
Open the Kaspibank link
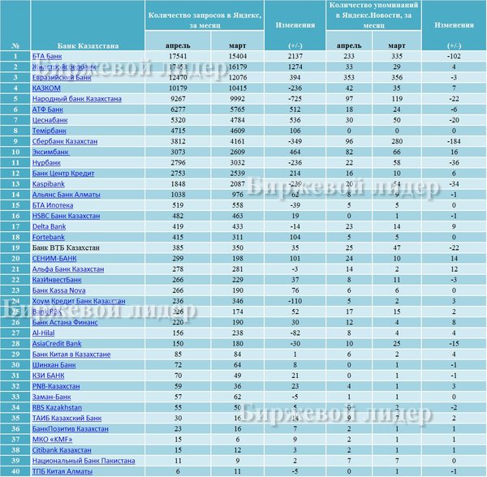49,184
